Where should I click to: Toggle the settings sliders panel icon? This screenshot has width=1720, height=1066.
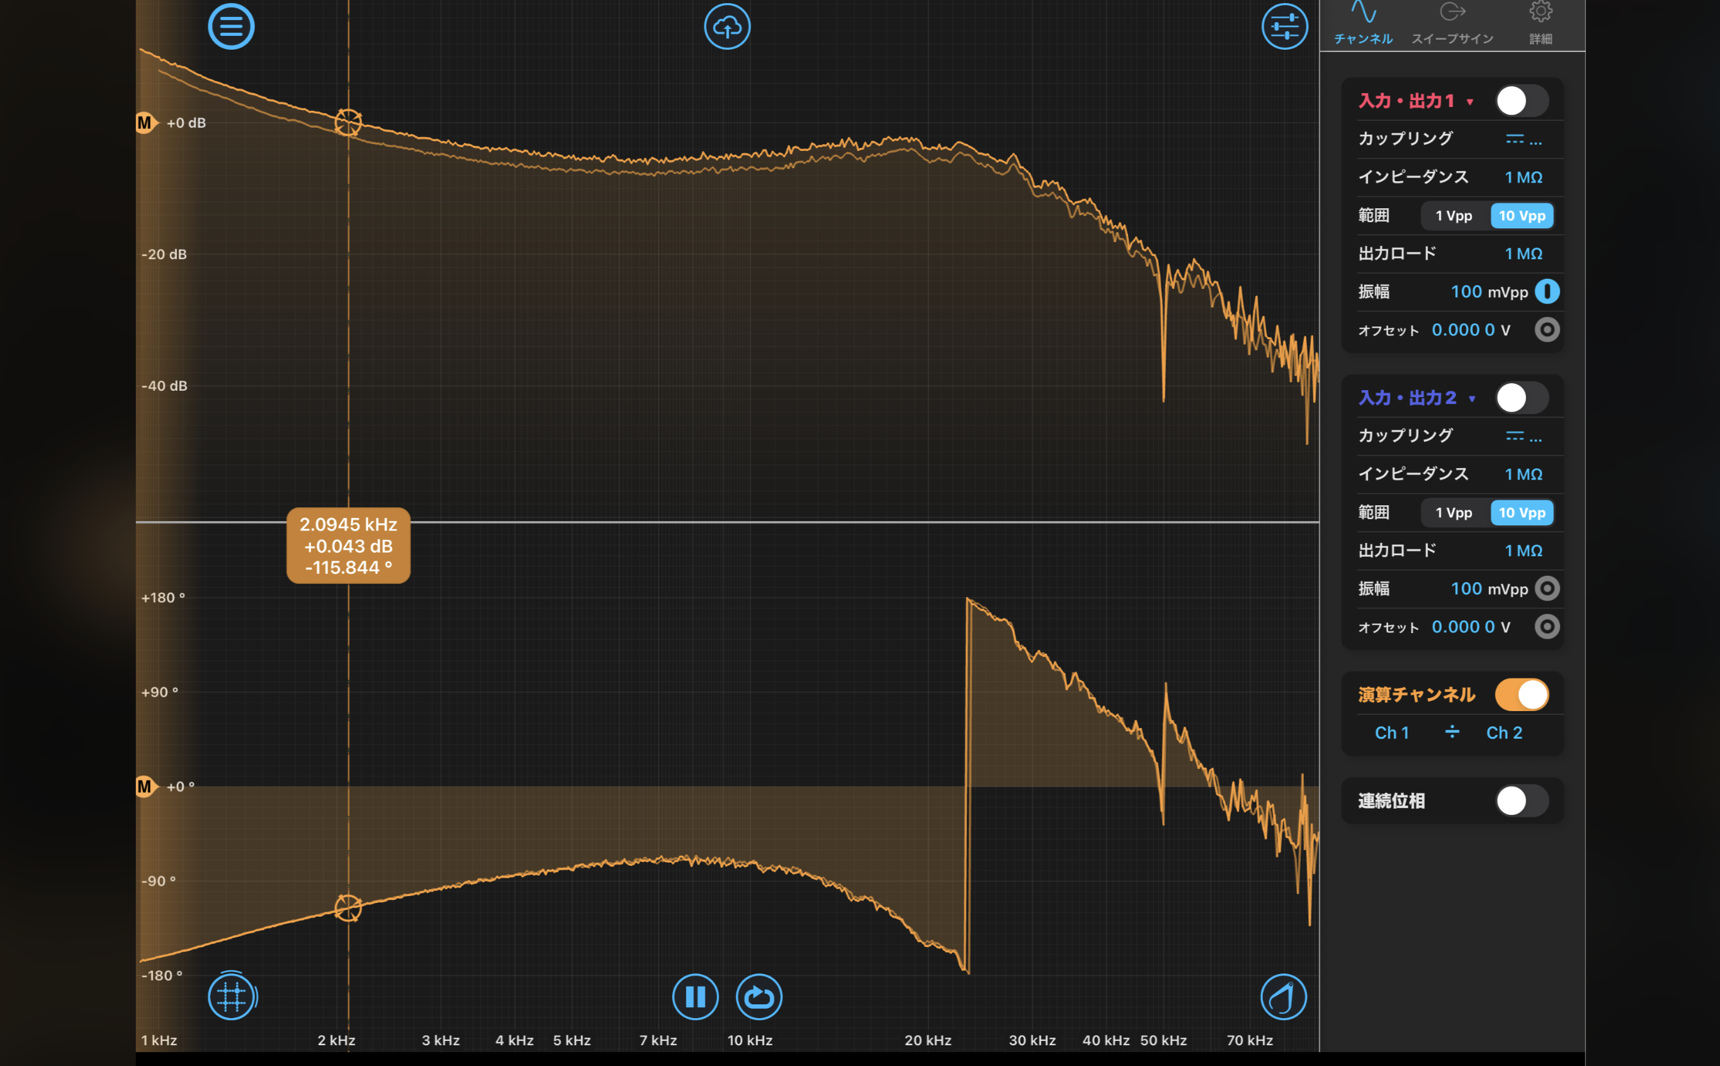1284,27
